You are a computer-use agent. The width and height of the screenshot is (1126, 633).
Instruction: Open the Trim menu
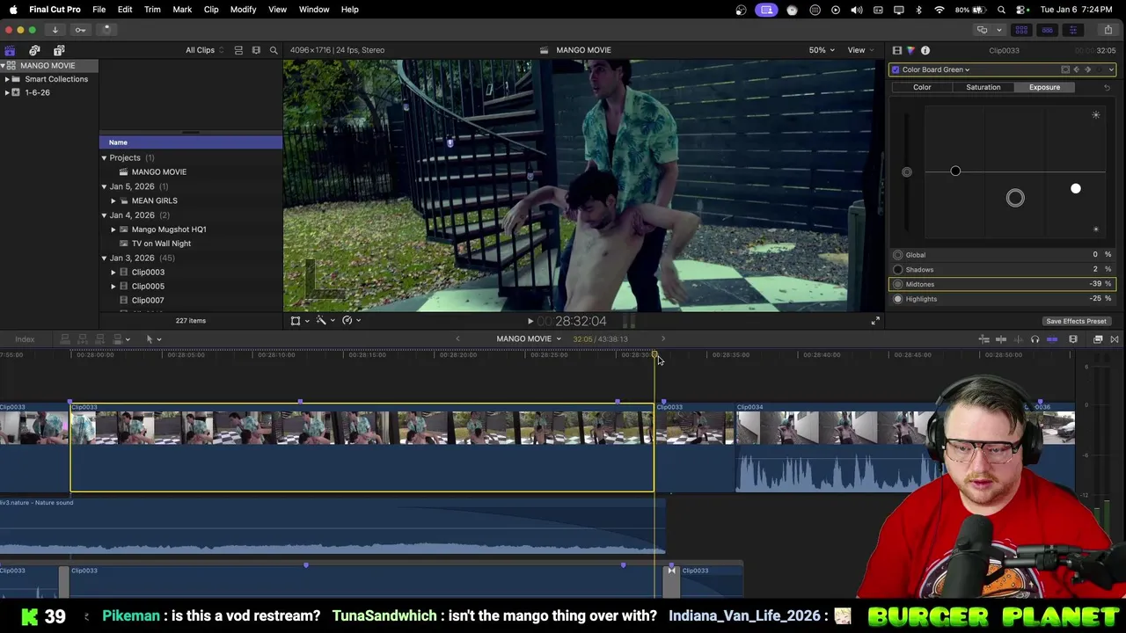point(152,10)
